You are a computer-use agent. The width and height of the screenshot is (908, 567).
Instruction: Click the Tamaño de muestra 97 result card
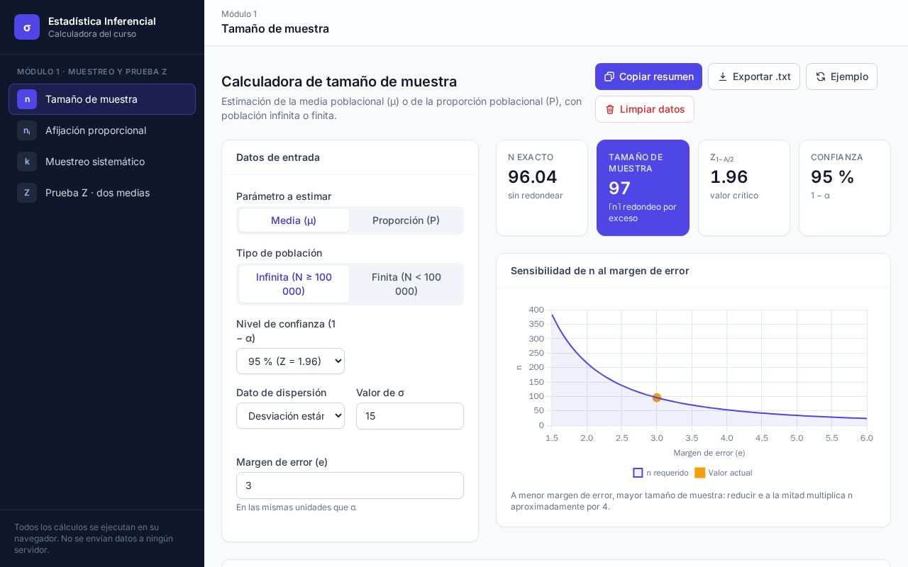(x=643, y=188)
